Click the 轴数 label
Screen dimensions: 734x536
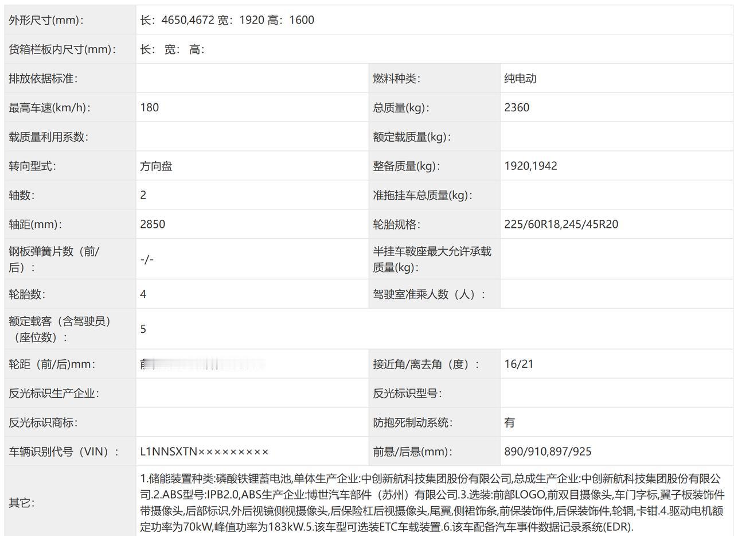[22, 195]
